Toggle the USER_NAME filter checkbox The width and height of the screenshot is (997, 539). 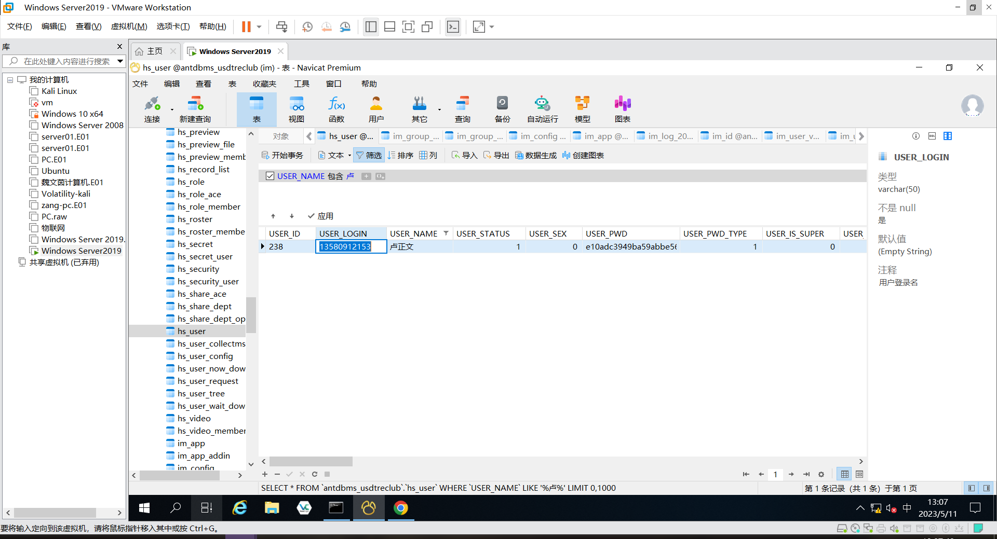[270, 176]
